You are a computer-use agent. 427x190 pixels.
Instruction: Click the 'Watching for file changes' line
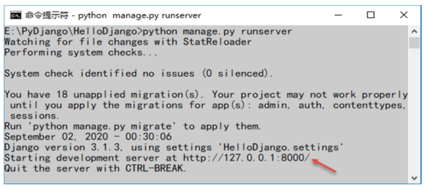tap(128, 42)
